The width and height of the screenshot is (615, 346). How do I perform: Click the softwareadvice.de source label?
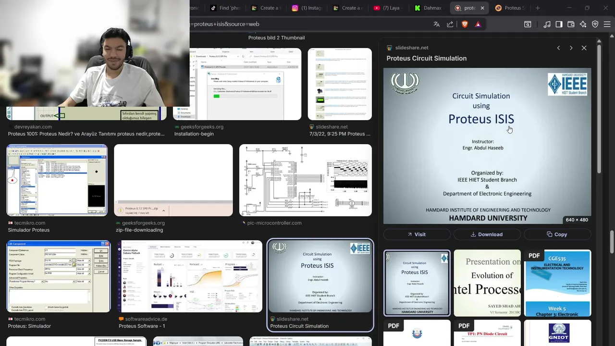coord(146,319)
